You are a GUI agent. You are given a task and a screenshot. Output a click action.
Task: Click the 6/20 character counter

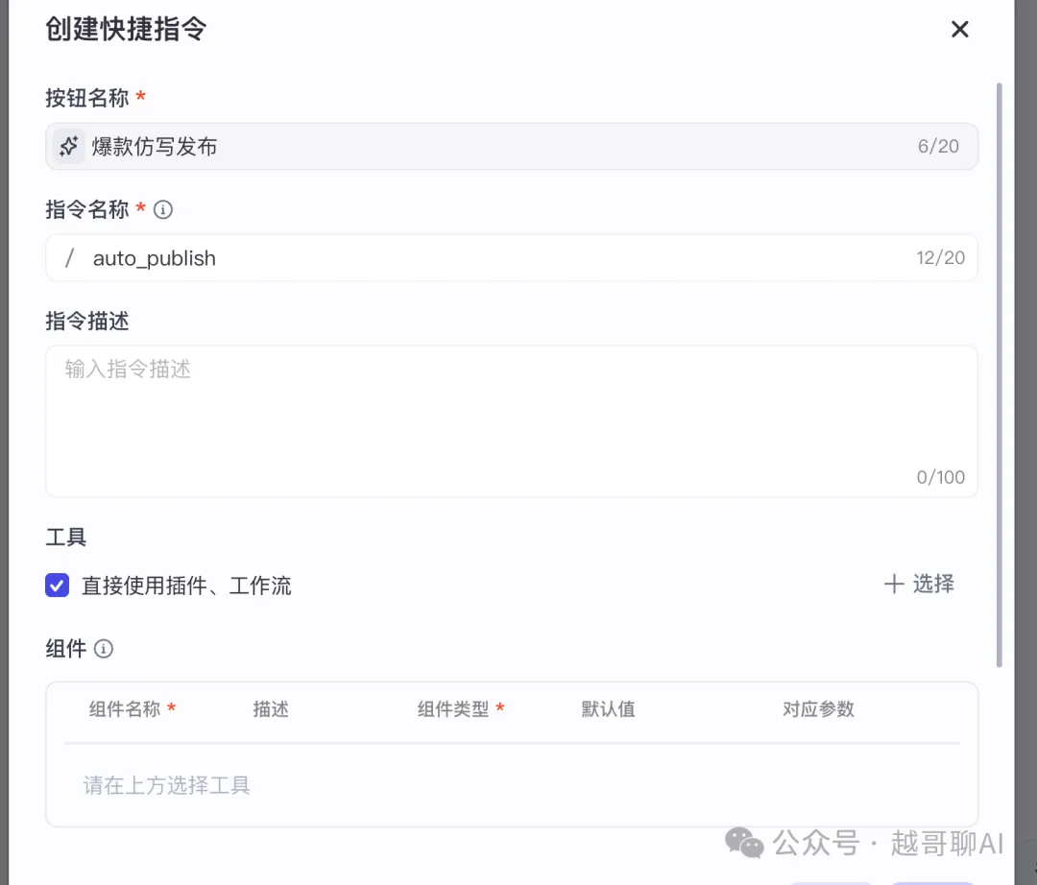click(938, 147)
